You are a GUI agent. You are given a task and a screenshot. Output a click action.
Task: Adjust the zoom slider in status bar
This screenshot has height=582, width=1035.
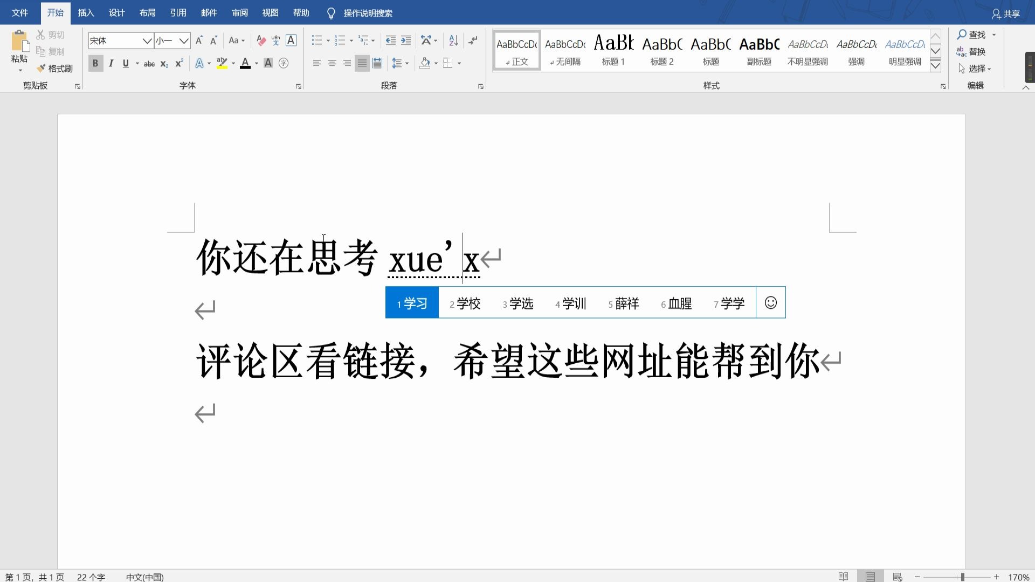[x=962, y=577]
